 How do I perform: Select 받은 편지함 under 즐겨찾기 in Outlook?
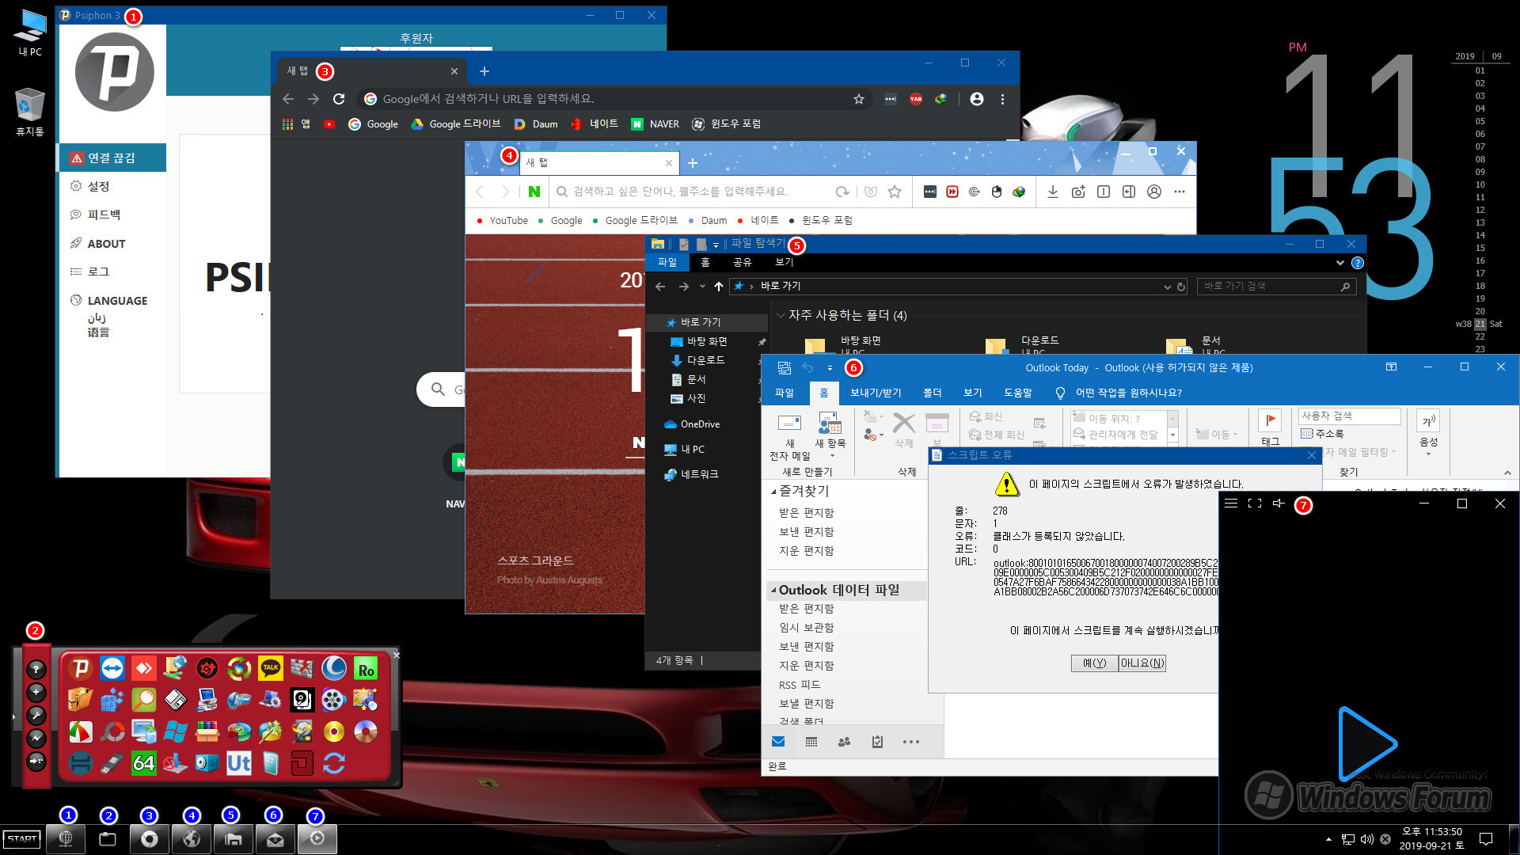pyautogui.click(x=806, y=513)
